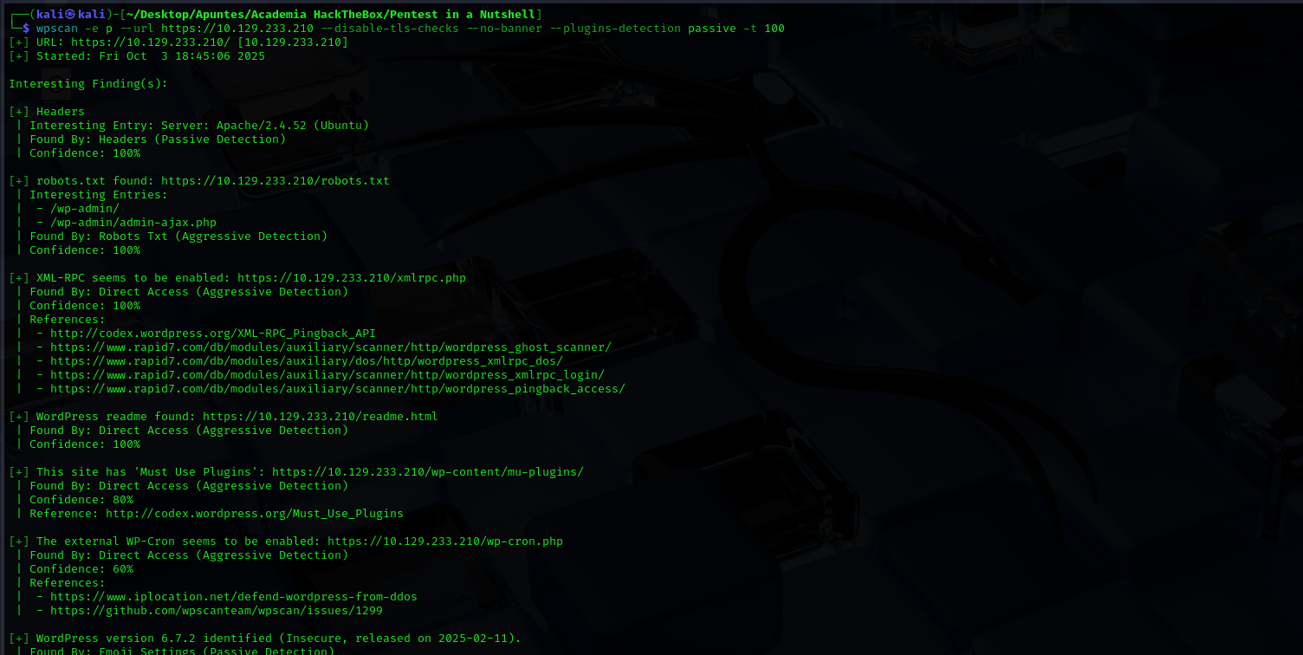
Task: Click the rapid7 wordpress_pingback_access link
Action: coord(337,389)
